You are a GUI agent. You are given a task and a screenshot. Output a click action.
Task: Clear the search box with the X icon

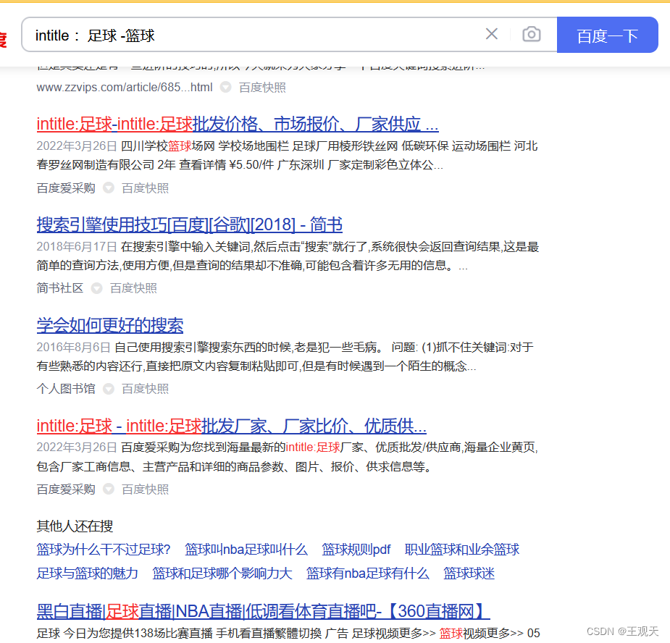pyautogui.click(x=492, y=34)
